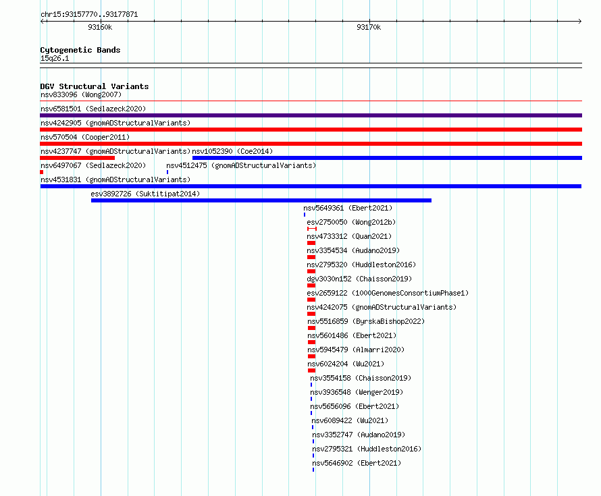Image resolution: width=601 pixels, height=496 pixels.
Task: Select red block under nsv6024204 (Wu2021)
Action: [311, 370]
